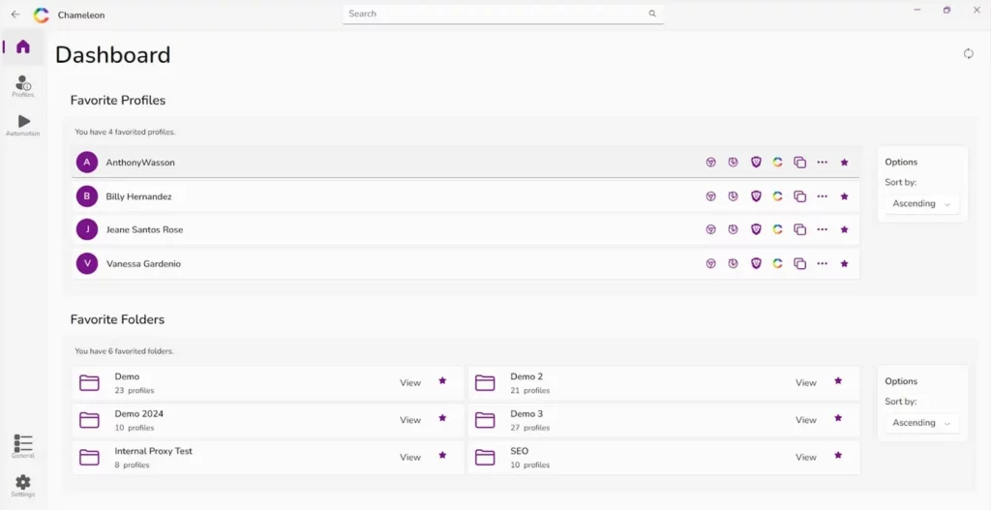The image size is (991, 510).
Task: Go to the Profiles sidebar page
Action: click(23, 86)
